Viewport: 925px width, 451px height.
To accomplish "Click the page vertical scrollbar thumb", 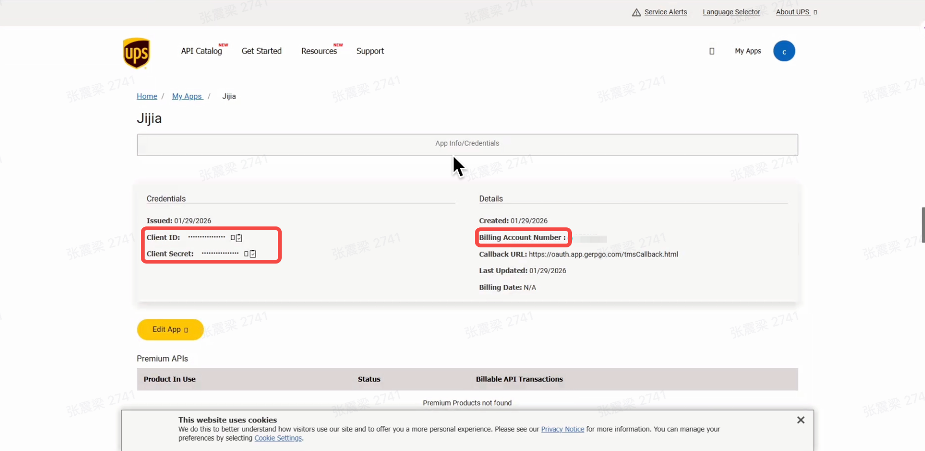I will [x=923, y=225].
